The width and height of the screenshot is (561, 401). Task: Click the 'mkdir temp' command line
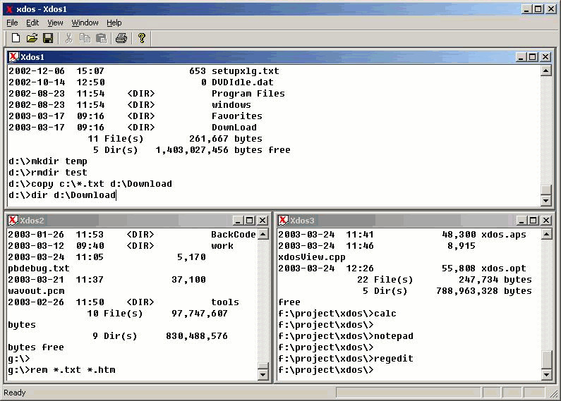coord(47,161)
